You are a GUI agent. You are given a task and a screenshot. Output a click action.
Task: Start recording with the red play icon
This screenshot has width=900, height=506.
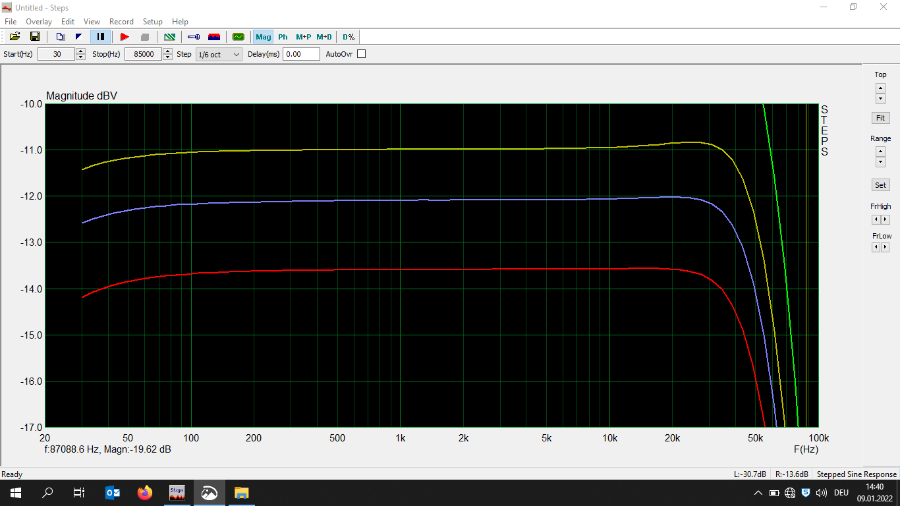[125, 37]
